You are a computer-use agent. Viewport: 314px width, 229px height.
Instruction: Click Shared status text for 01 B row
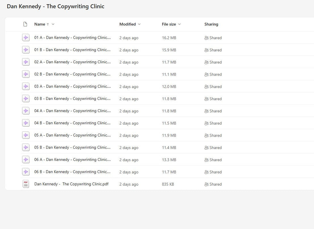[216, 50]
